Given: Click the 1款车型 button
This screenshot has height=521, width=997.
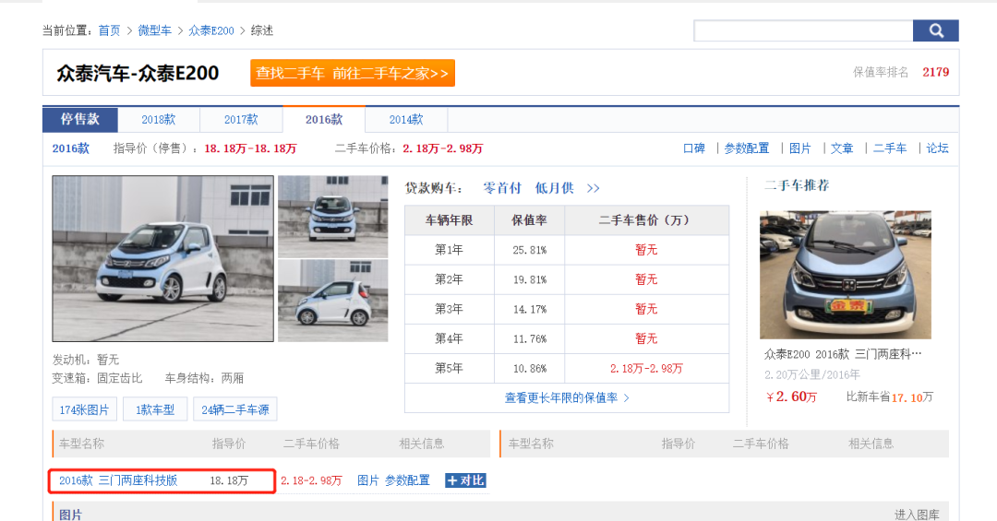Looking at the screenshot, I should tap(155, 409).
